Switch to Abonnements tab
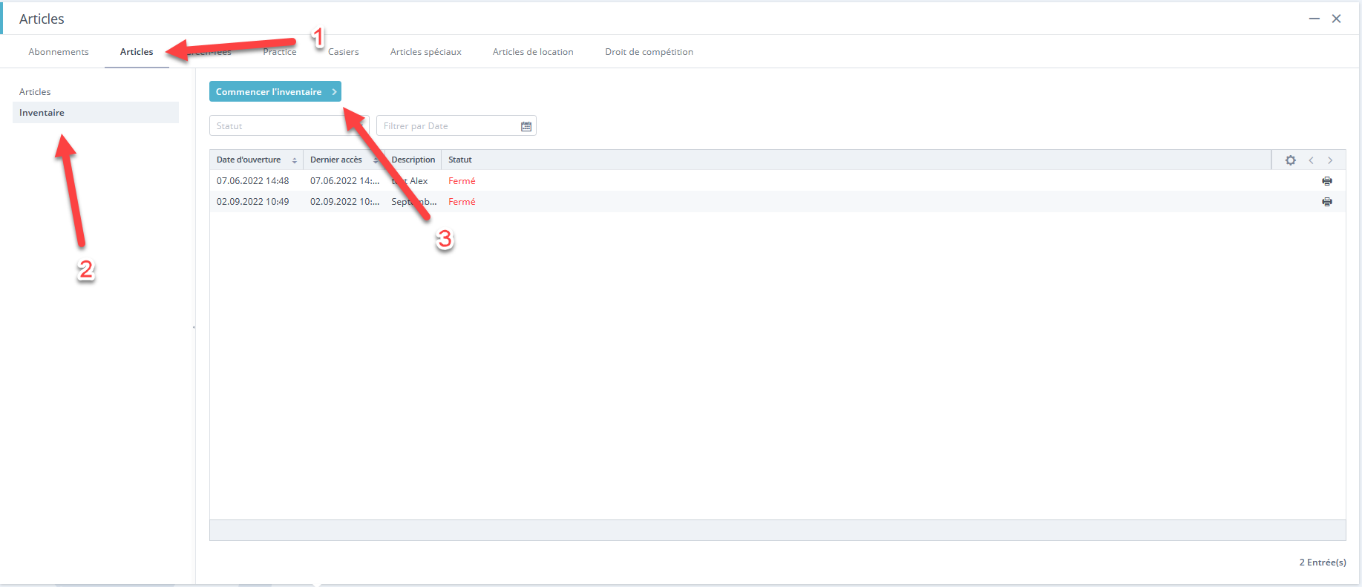This screenshot has height=587, width=1362. [x=59, y=52]
